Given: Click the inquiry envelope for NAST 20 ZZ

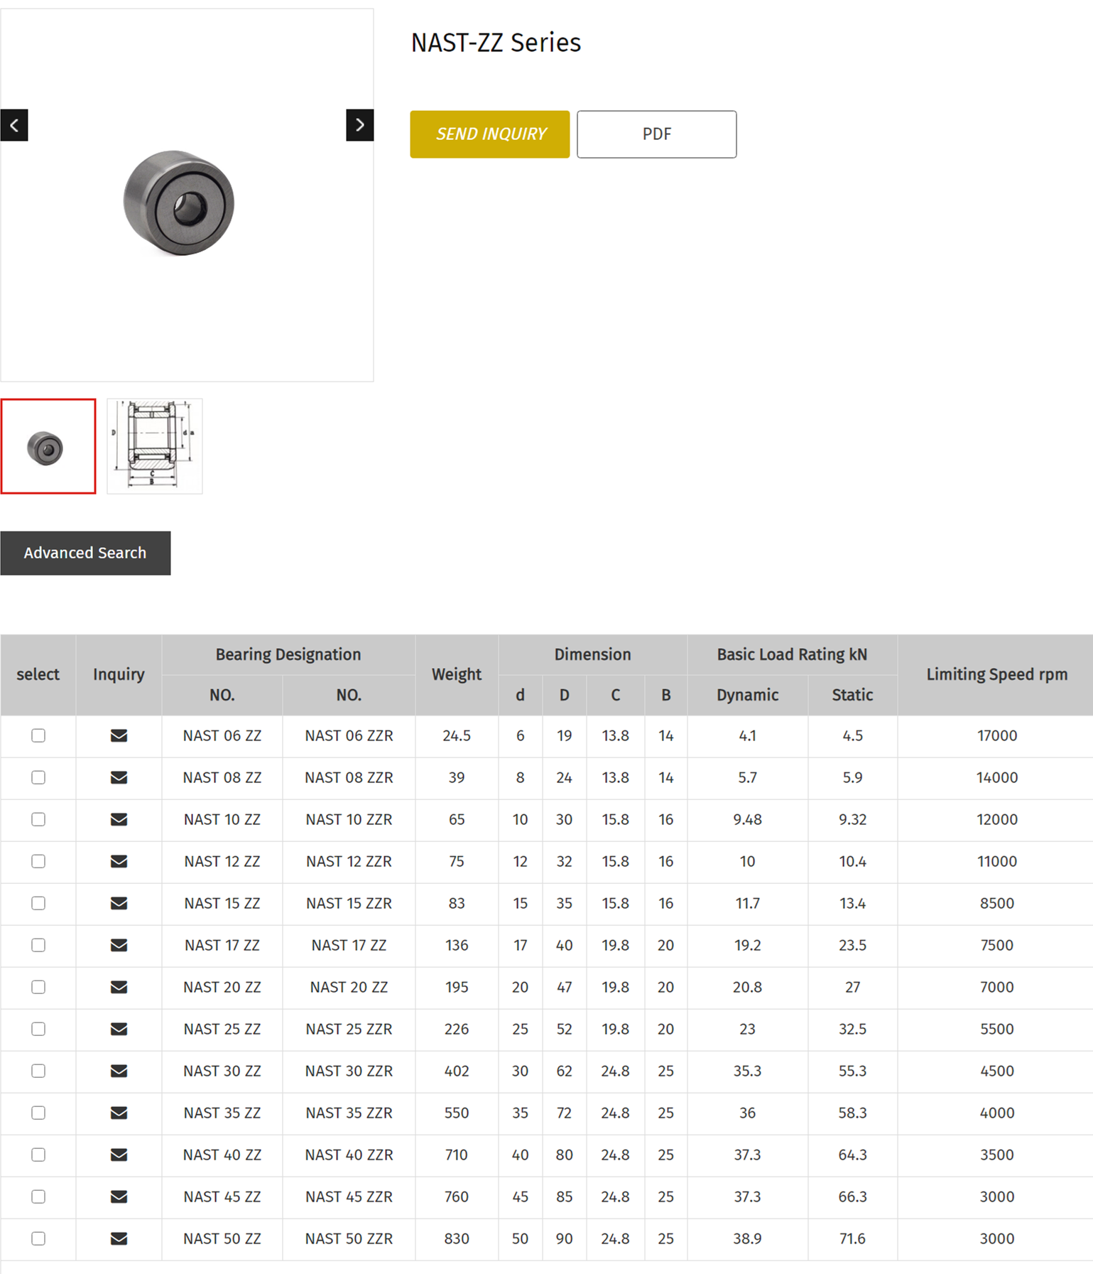Looking at the screenshot, I should [x=119, y=987].
